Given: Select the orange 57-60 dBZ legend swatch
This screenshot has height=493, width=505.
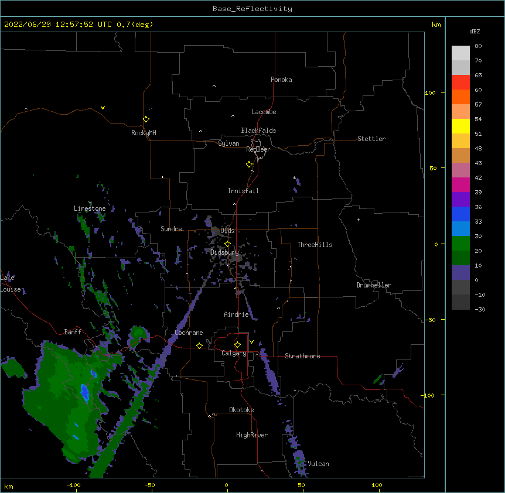Looking at the screenshot, I should (x=460, y=97).
